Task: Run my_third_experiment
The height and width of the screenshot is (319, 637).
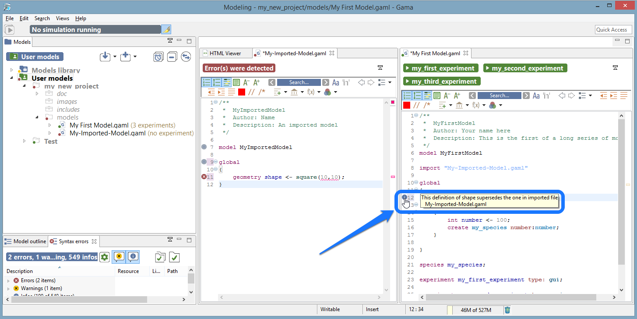Action: 442,82
